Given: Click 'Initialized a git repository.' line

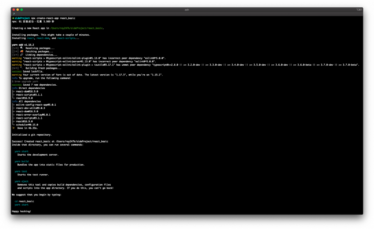Looking at the screenshot, I should point(32,135).
